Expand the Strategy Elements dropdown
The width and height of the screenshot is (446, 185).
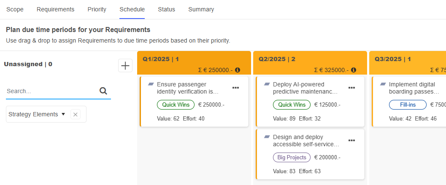click(x=63, y=114)
